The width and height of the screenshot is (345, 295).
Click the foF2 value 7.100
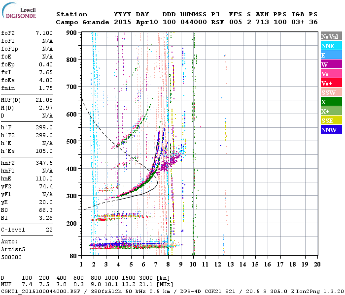(44, 33)
